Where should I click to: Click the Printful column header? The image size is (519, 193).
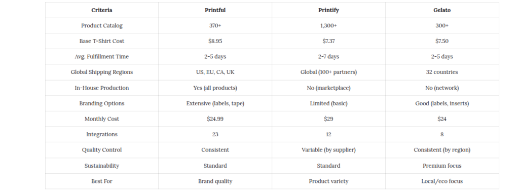(215, 10)
